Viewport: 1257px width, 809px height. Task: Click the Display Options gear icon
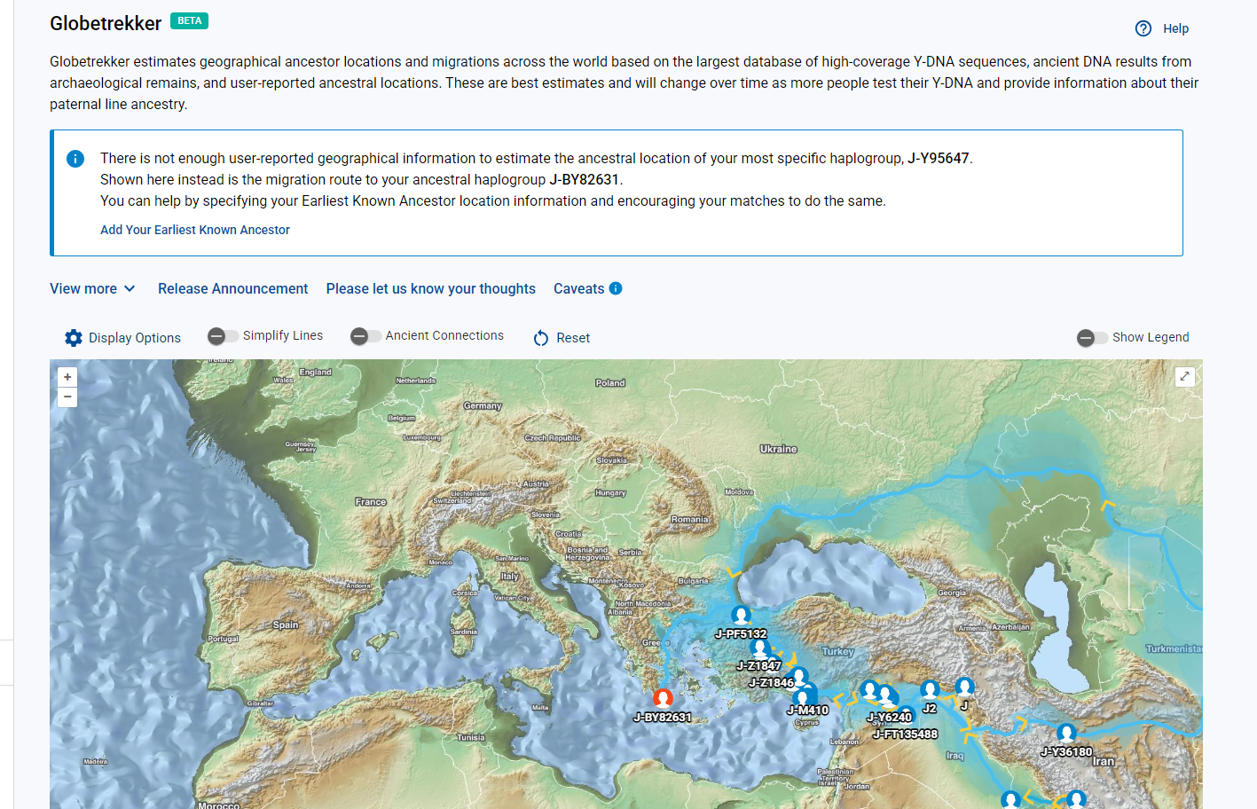click(x=74, y=338)
